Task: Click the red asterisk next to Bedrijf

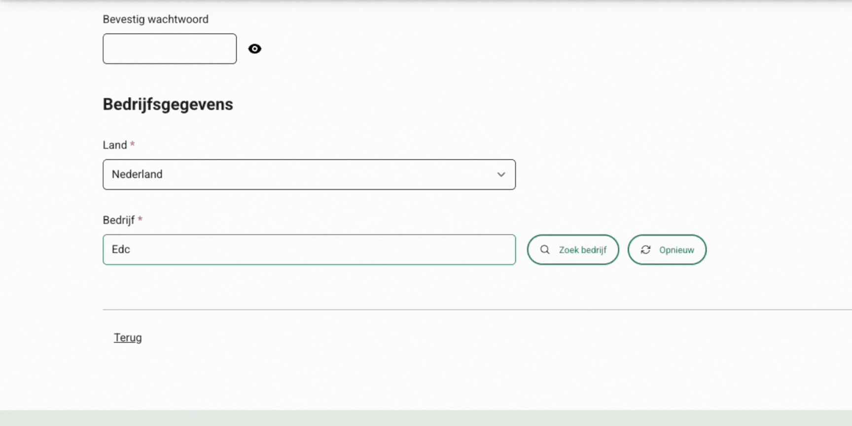Action: click(140, 219)
